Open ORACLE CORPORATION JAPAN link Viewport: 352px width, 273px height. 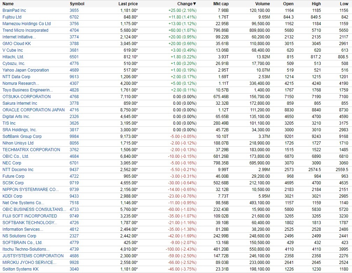(x=34, y=110)
